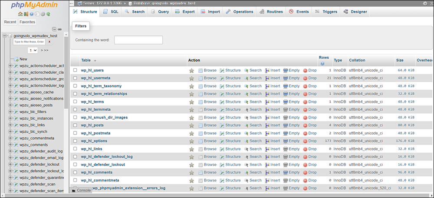434x198 pixels.
Task: Open phpMyAdmin documentation help icon
Action: coord(32,14)
